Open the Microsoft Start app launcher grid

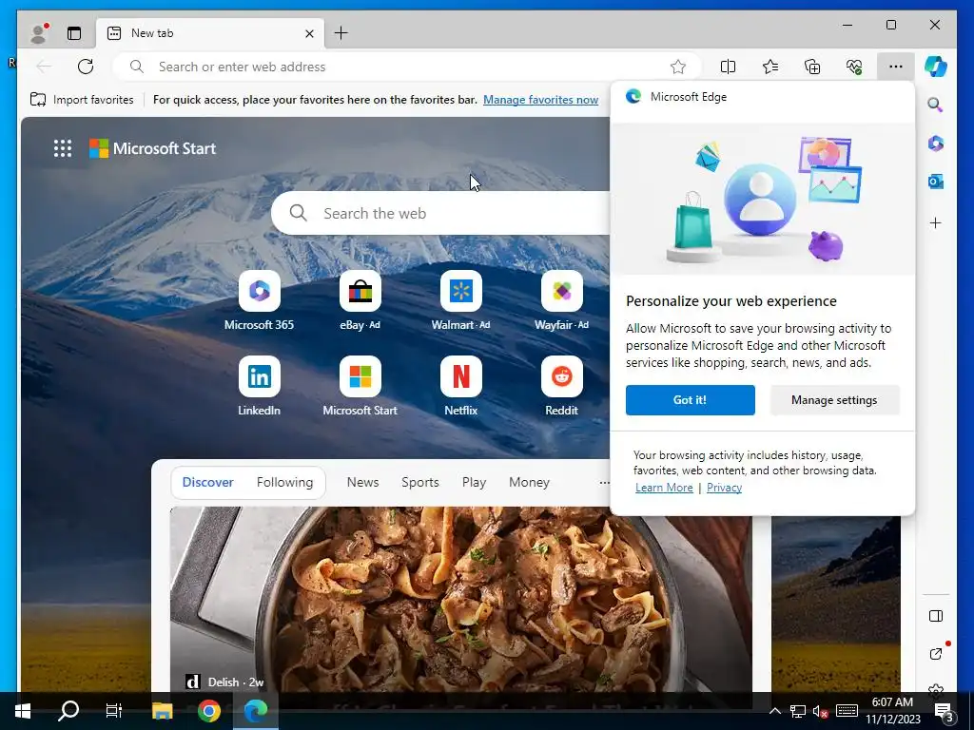coord(63,148)
